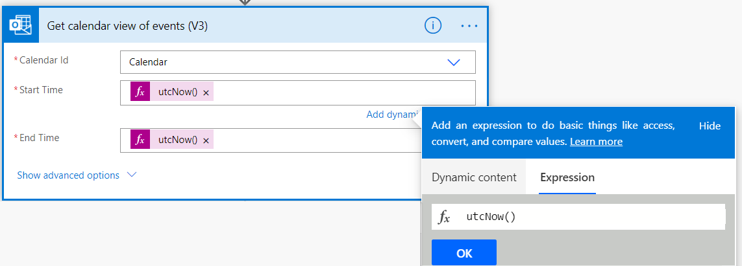Click the fx icon beside the expression box
Image resolution: width=742 pixels, height=266 pixels.
click(445, 217)
